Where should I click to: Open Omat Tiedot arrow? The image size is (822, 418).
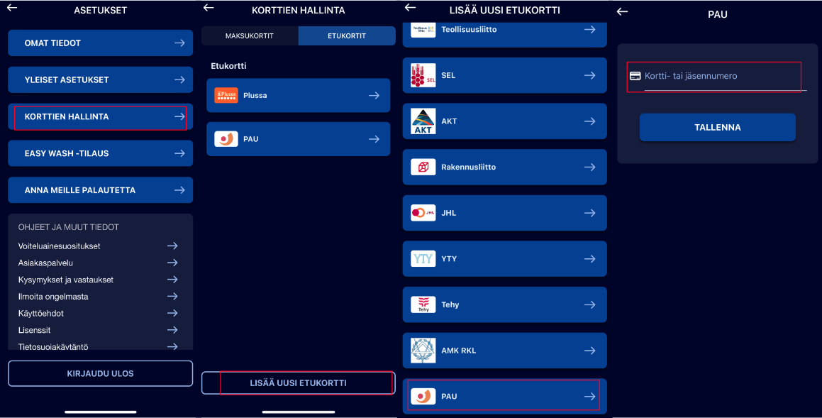click(x=179, y=43)
